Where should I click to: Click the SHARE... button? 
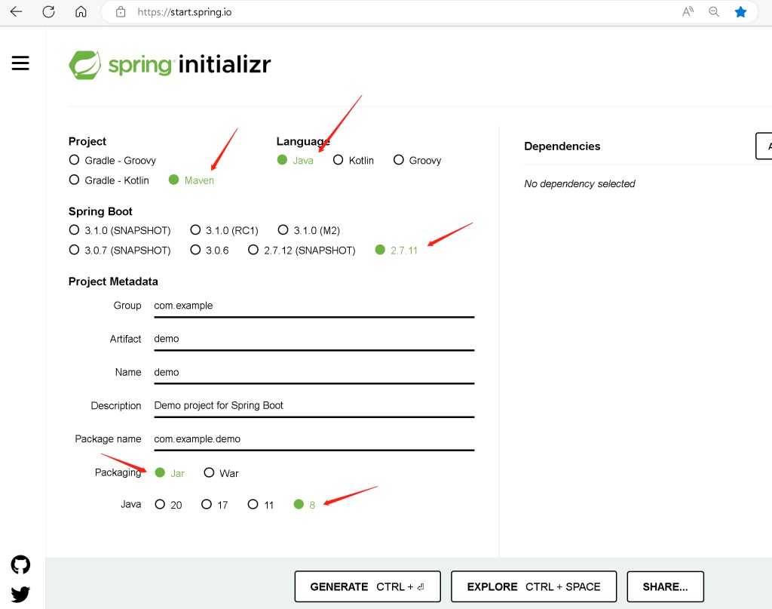(x=665, y=586)
